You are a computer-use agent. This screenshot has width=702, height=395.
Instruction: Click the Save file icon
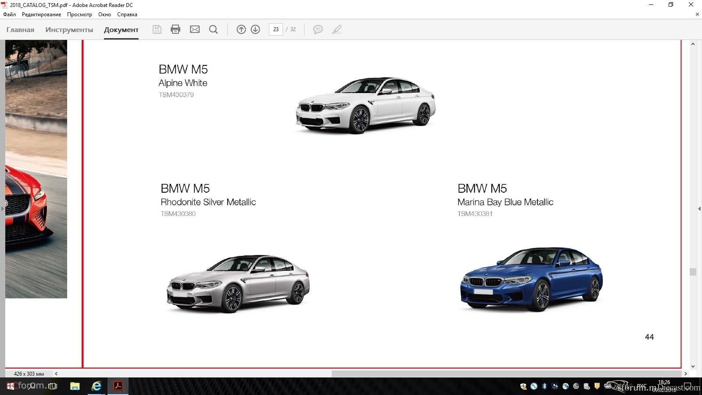point(157,29)
